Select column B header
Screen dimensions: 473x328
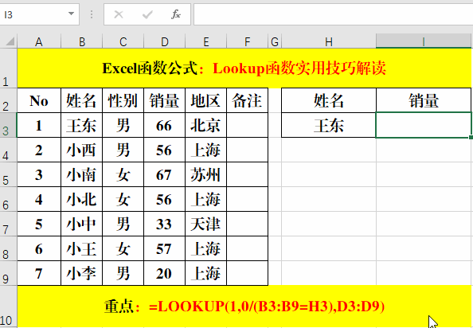(x=82, y=41)
